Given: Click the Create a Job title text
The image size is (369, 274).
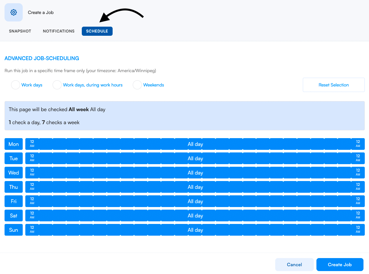Looking at the screenshot, I should click(x=41, y=12).
